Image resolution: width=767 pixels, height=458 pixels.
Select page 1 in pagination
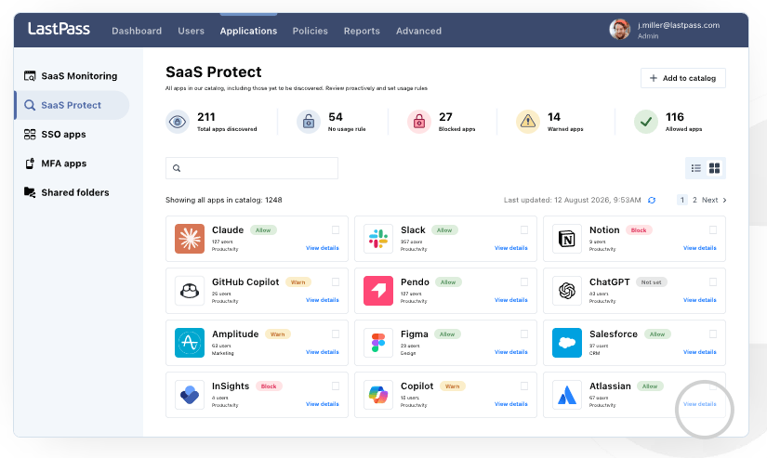[x=682, y=200]
